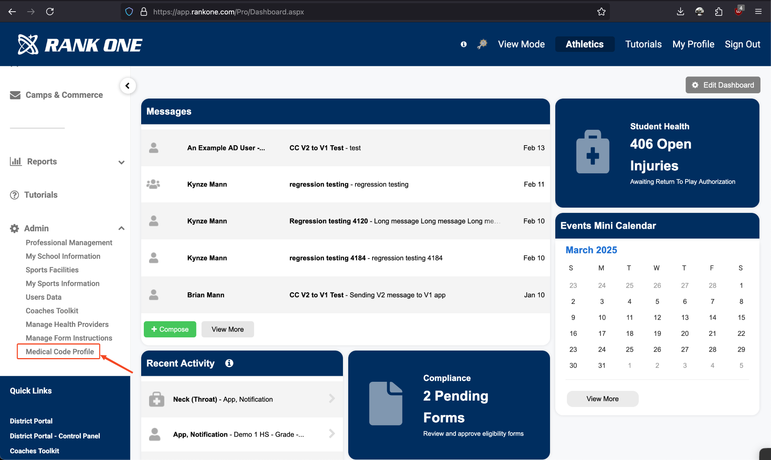Click the person icon for App, Notification activity
Viewport: 771px width, 460px height.
click(x=155, y=434)
